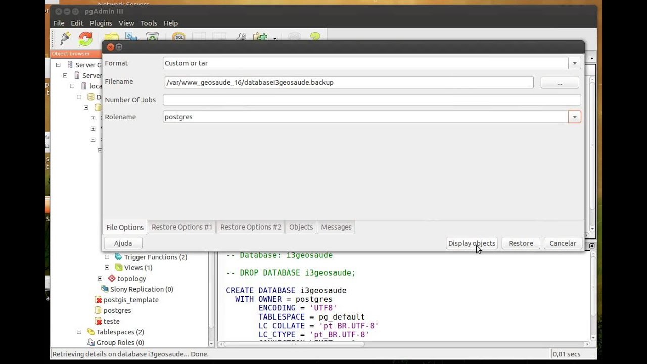Click the postgis_template database icon
The image size is (647, 364).
tap(98, 300)
